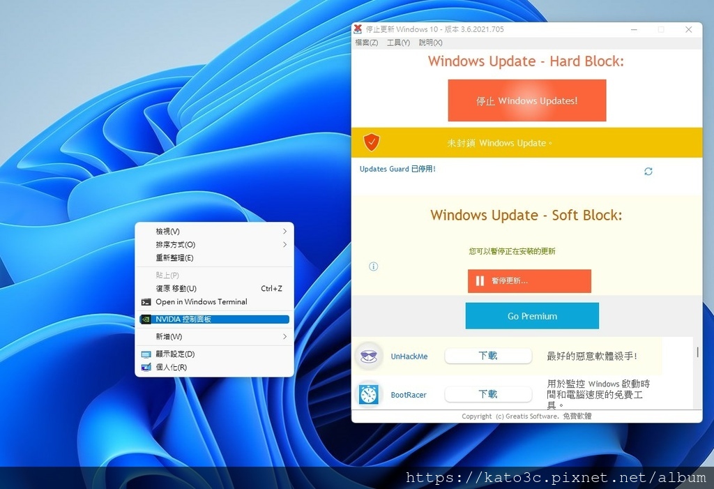The width and height of the screenshot is (714, 489).
Task: Click the red X app icon in title bar
Action: (x=358, y=29)
